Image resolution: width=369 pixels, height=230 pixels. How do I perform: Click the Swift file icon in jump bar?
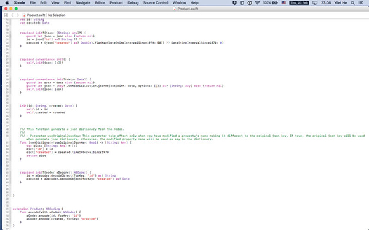tap(24, 15)
